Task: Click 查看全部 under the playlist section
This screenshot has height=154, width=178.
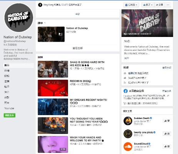Action: point(78,48)
